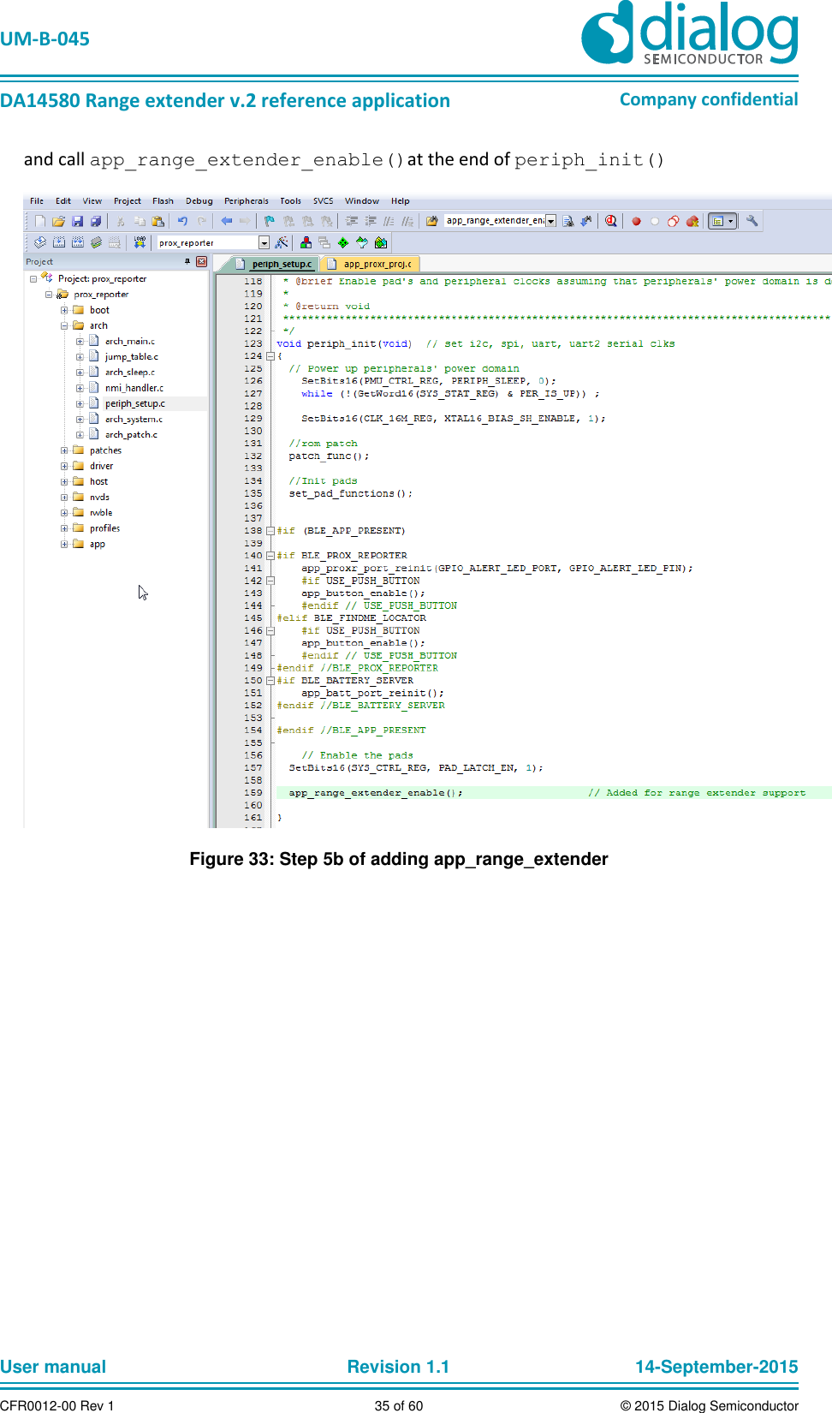Viewport: 832px width, 1413px height.
Task: Click the Copy icon in the toolbar
Action: point(140,221)
